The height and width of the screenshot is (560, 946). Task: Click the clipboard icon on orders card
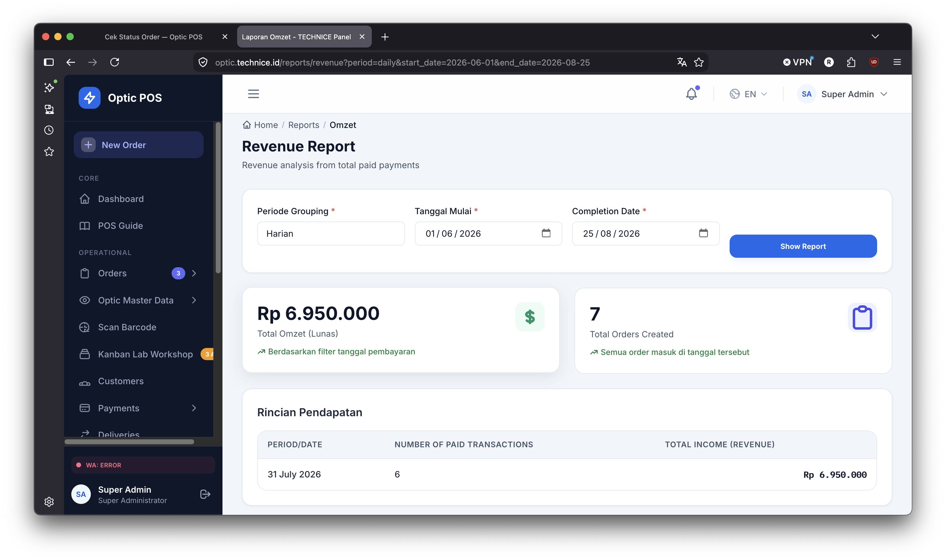(862, 318)
